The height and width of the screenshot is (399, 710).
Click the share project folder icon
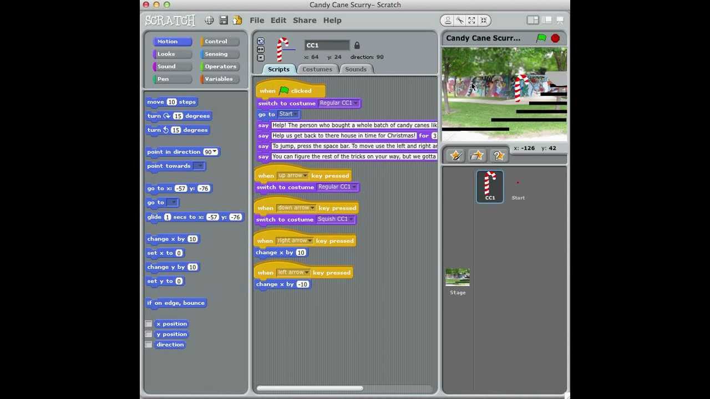pos(237,21)
